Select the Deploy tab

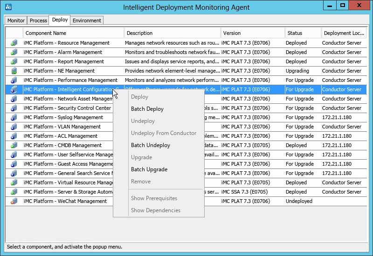click(x=60, y=20)
